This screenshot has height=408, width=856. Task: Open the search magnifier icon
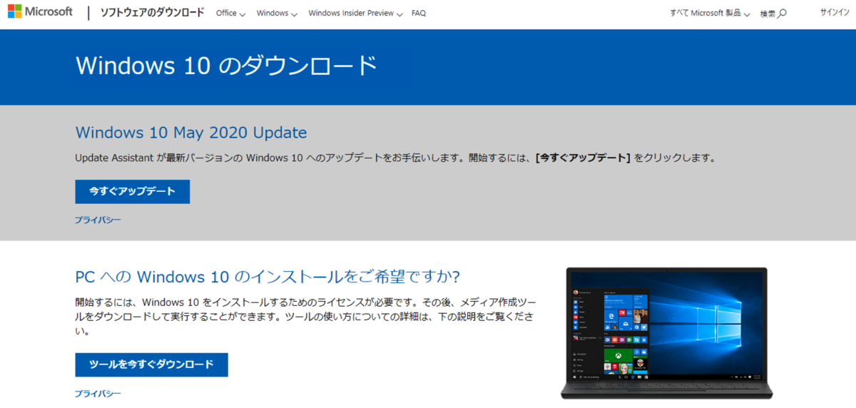click(x=783, y=14)
